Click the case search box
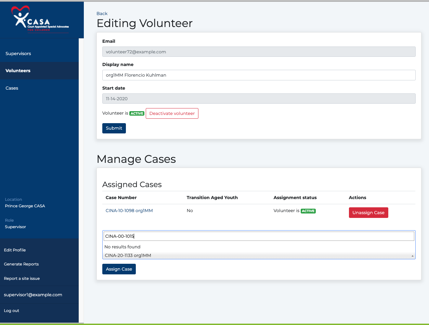The height and width of the screenshot is (325, 429). point(259,236)
